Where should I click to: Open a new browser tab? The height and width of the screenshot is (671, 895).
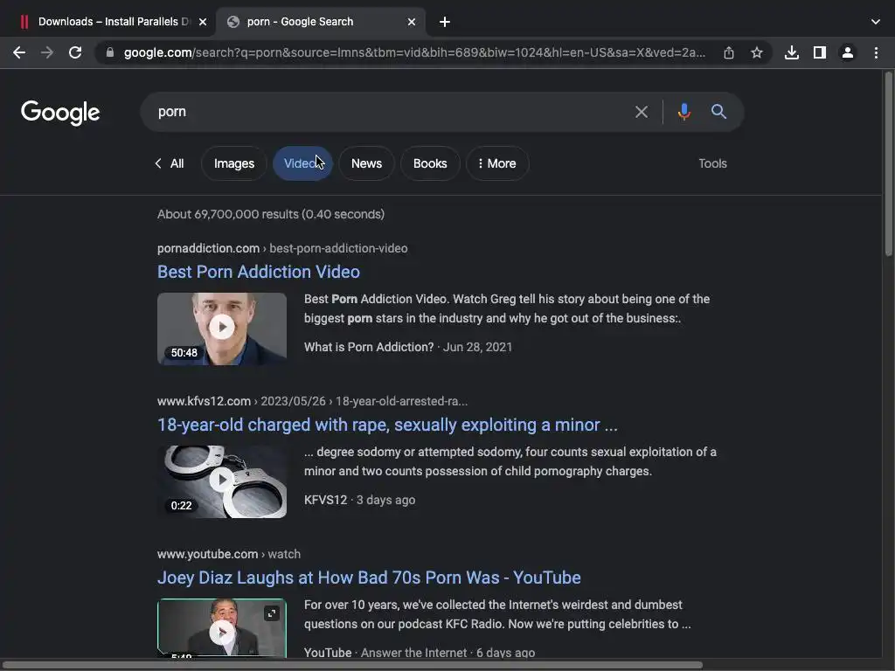(445, 22)
